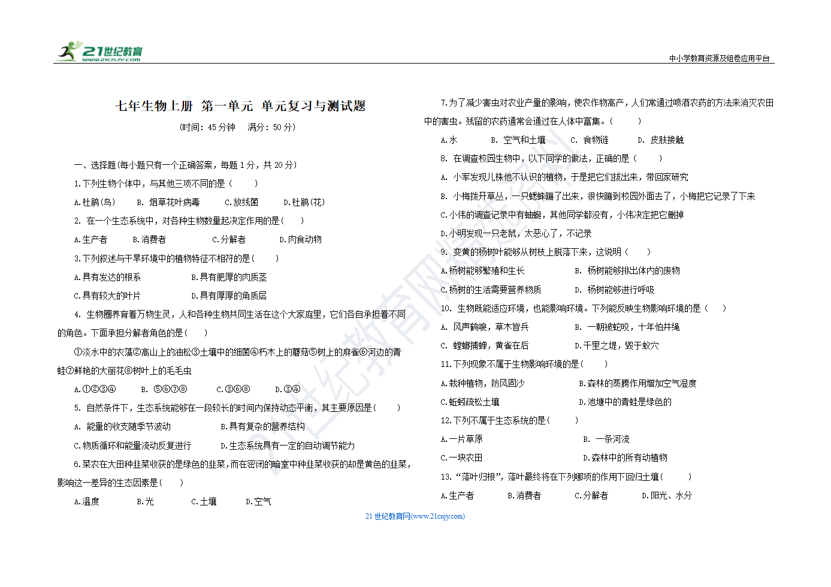Click question 2 about 生态系统 决定作用

(189, 221)
